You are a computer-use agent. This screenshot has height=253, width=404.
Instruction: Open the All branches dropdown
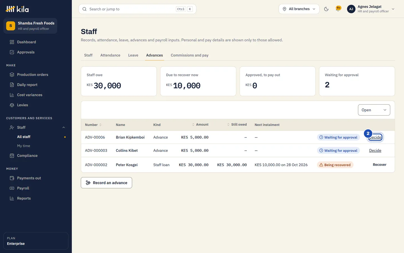tap(299, 9)
